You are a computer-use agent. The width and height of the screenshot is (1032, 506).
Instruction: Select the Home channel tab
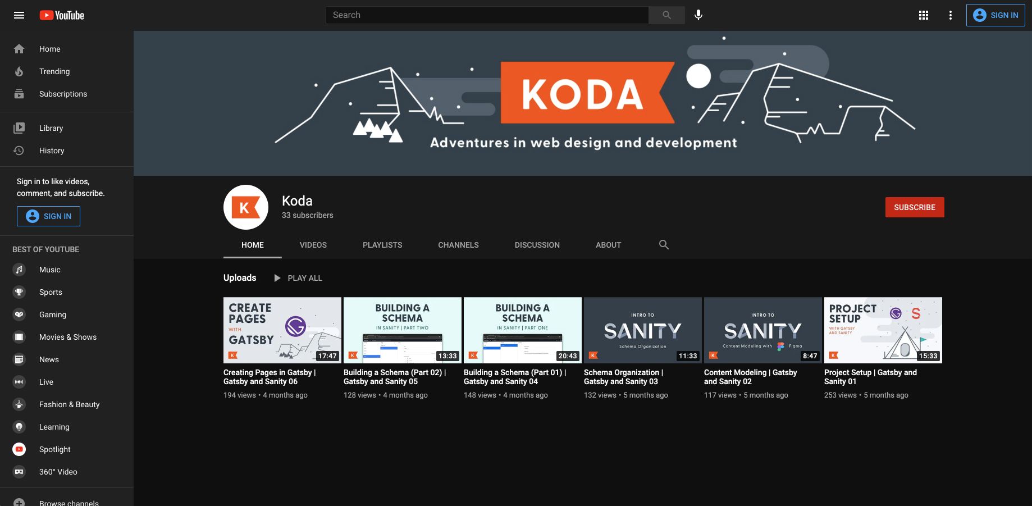(253, 245)
